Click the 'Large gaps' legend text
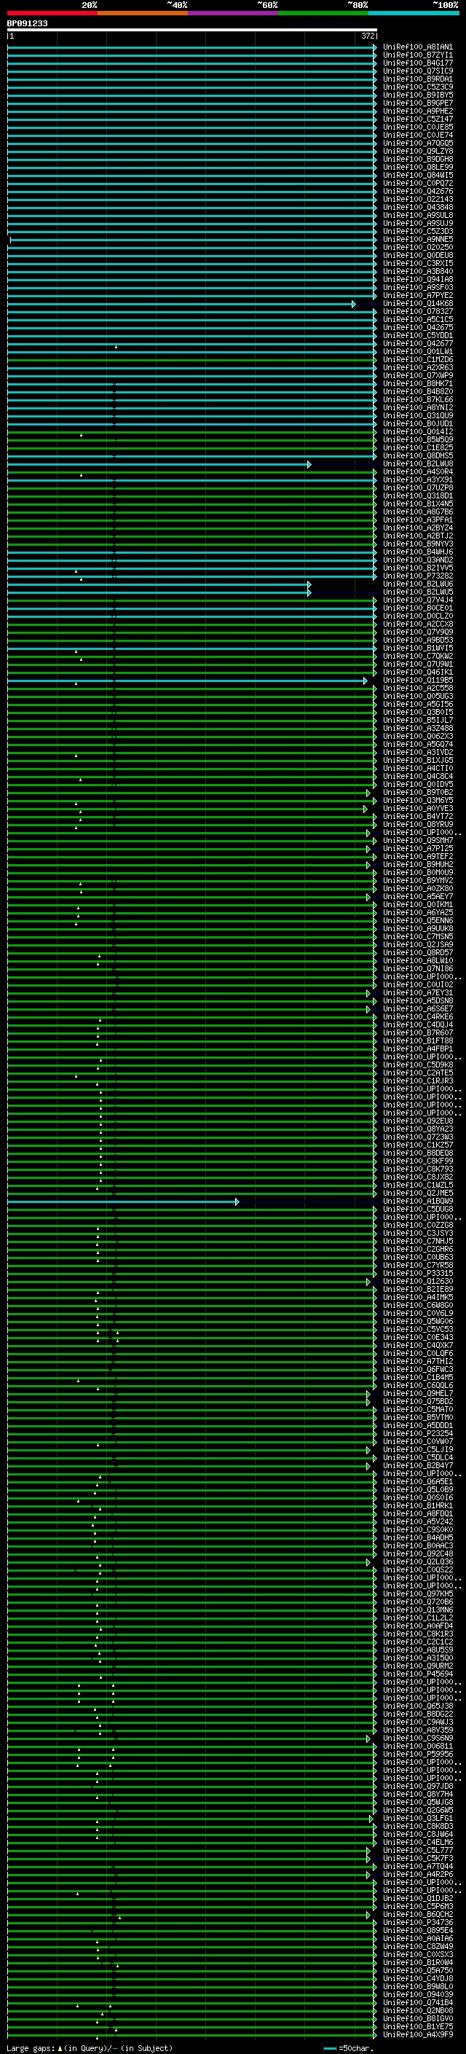Image resolution: width=466 pixels, height=2054 pixels. [x=31, y=2047]
